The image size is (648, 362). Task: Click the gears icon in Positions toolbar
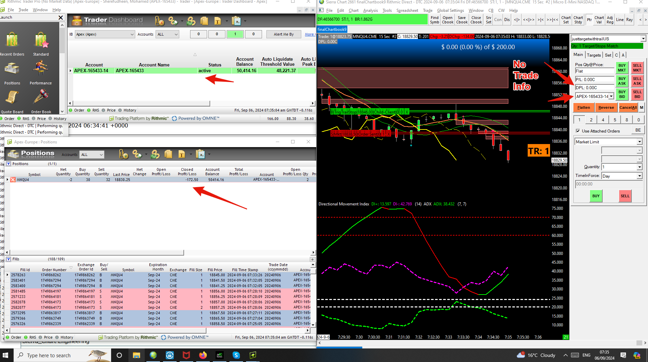coord(137,155)
